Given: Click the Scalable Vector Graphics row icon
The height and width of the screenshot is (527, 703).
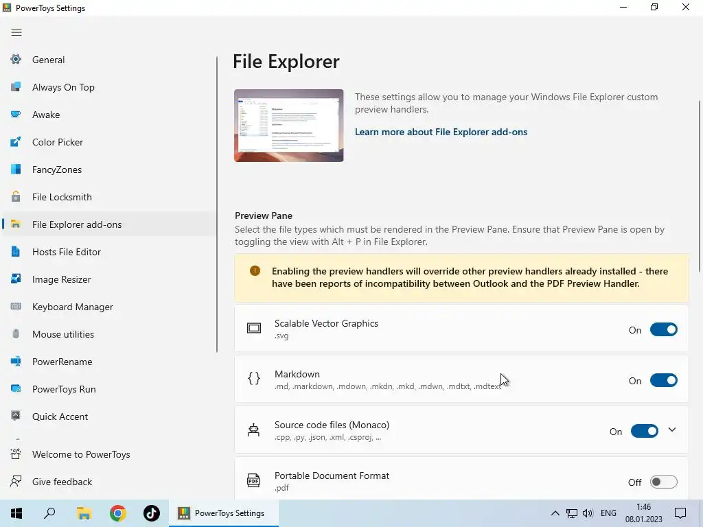Looking at the screenshot, I should [254, 329].
